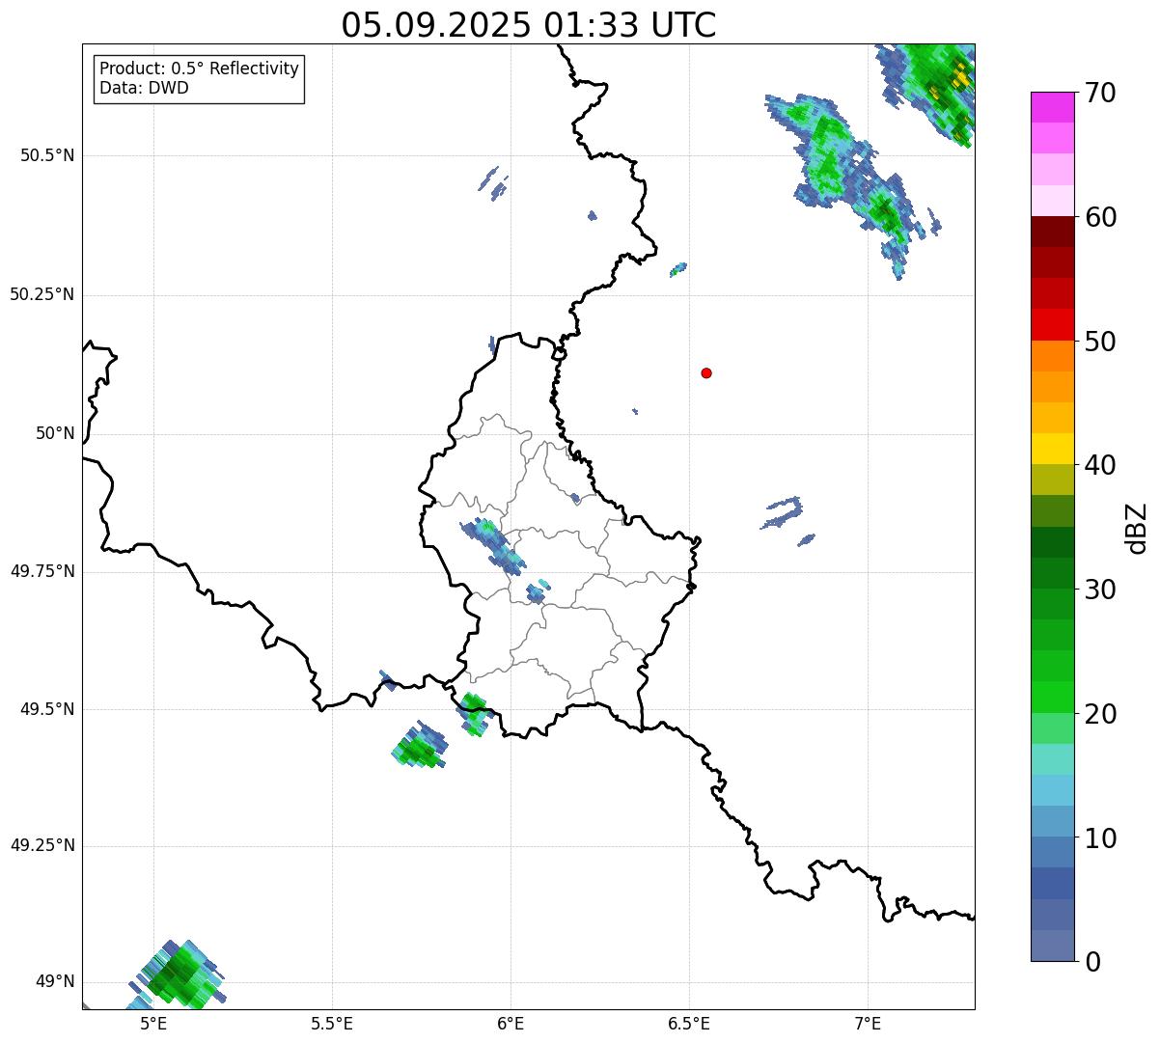This screenshot has height=1043, width=1160.
Task: Click the orange colorbar segment below 50
Action: coord(1052,356)
